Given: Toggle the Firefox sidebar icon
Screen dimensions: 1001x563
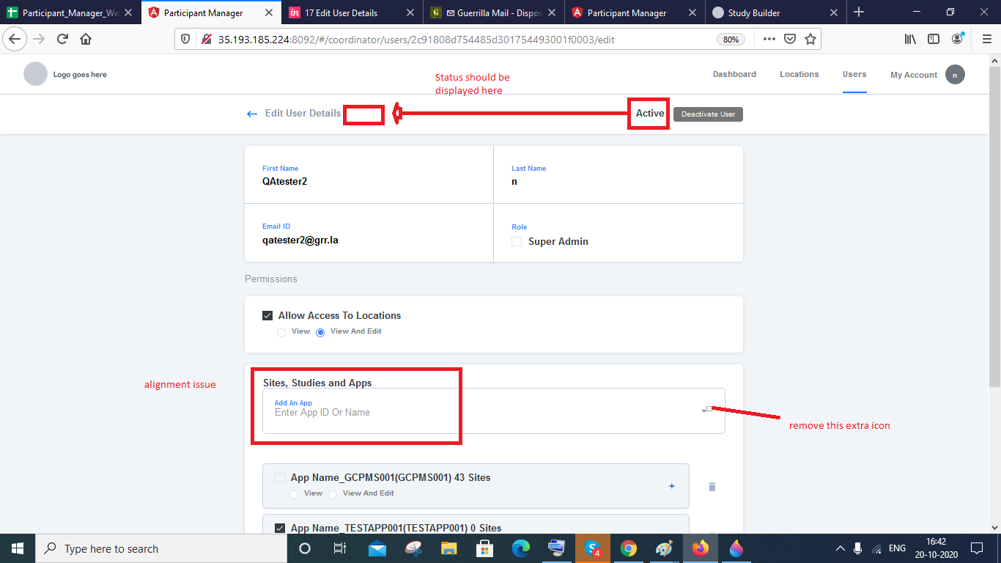Looking at the screenshot, I should [934, 39].
